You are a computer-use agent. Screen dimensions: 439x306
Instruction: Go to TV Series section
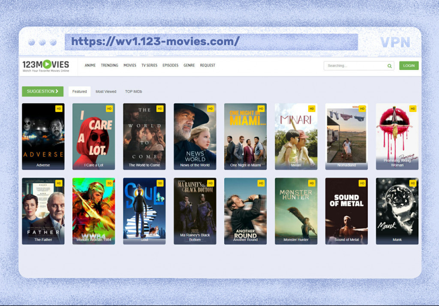coord(149,65)
